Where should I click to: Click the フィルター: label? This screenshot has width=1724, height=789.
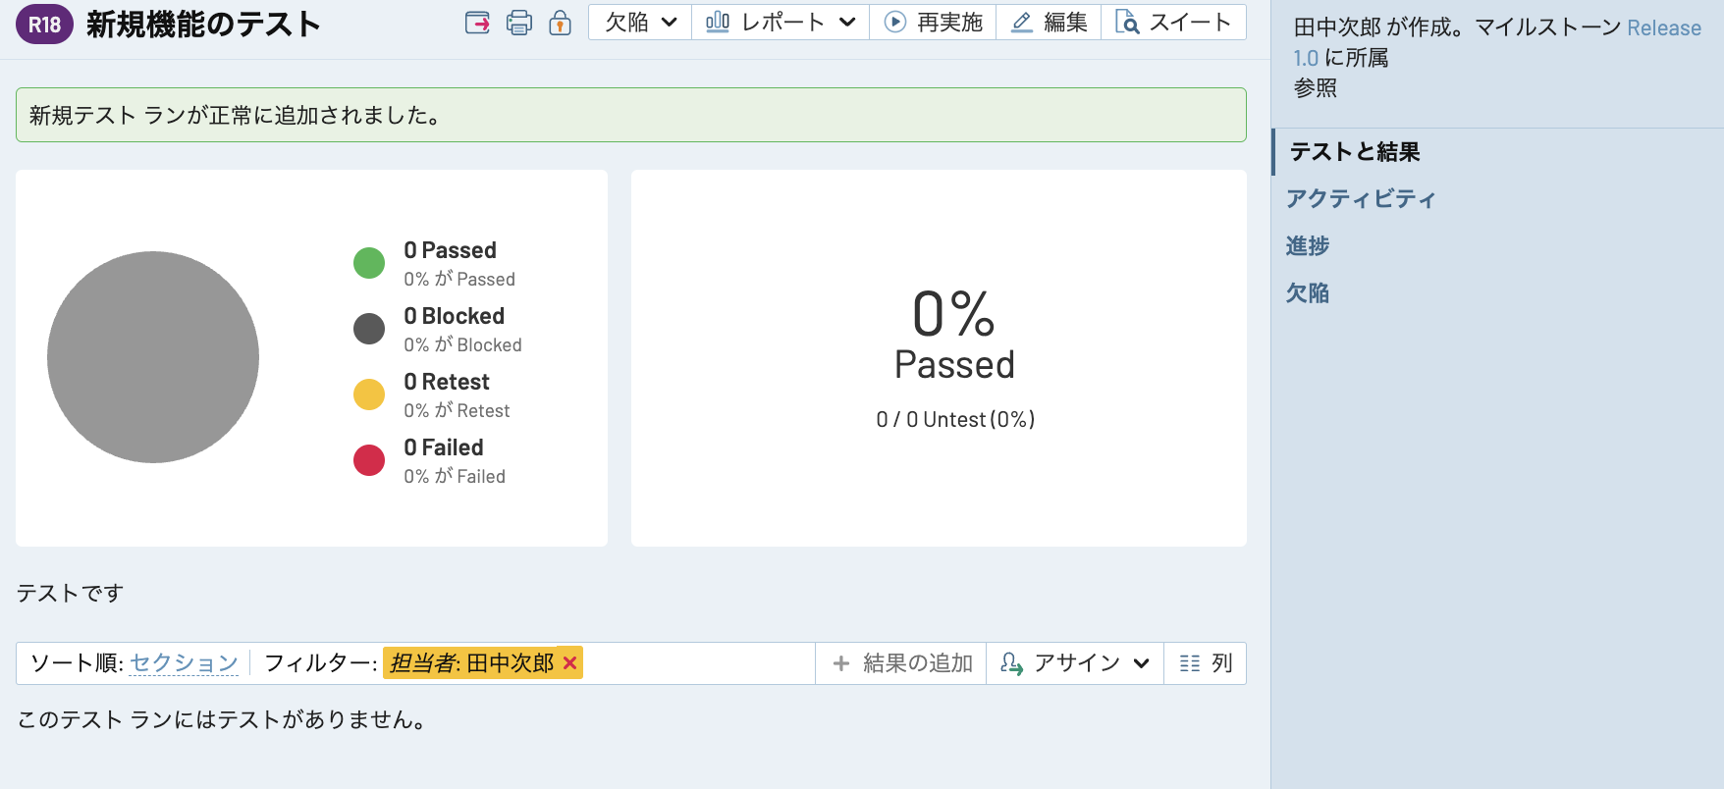[x=321, y=663]
